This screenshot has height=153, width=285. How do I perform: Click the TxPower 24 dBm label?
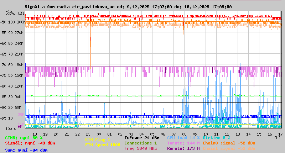click(x=142, y=138)
